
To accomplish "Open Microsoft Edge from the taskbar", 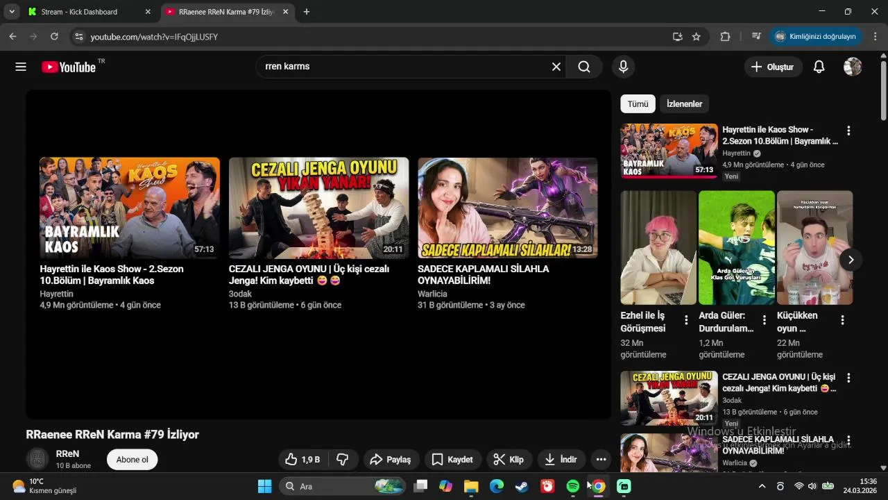I will point(497,486).
